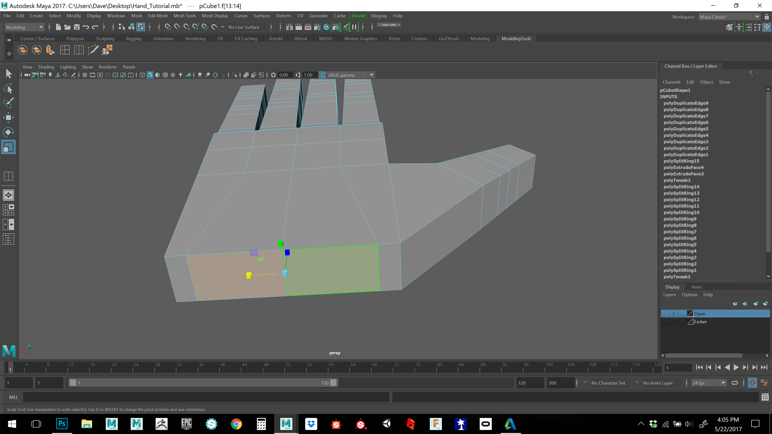Expand the No Character Set dropdown arrow

click(x=585, y=383)
